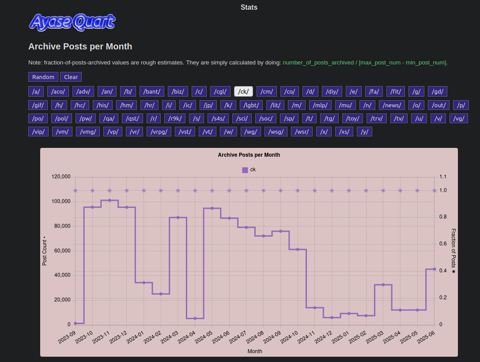The image size is (480, 362).
Task: Enable the /vrpg/ board
Action: (x=159, y=132)
